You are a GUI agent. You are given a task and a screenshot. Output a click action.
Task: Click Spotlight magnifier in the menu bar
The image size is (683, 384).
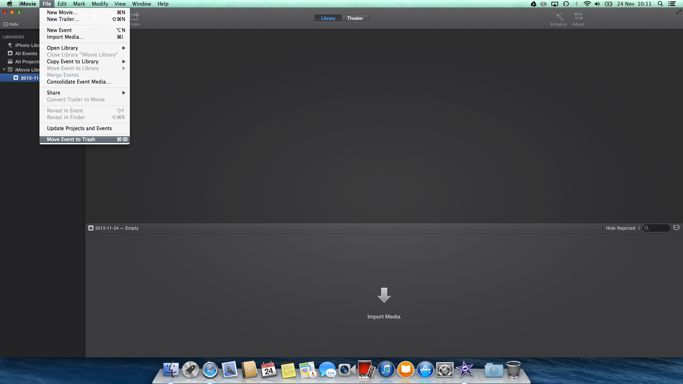point(660,4)
